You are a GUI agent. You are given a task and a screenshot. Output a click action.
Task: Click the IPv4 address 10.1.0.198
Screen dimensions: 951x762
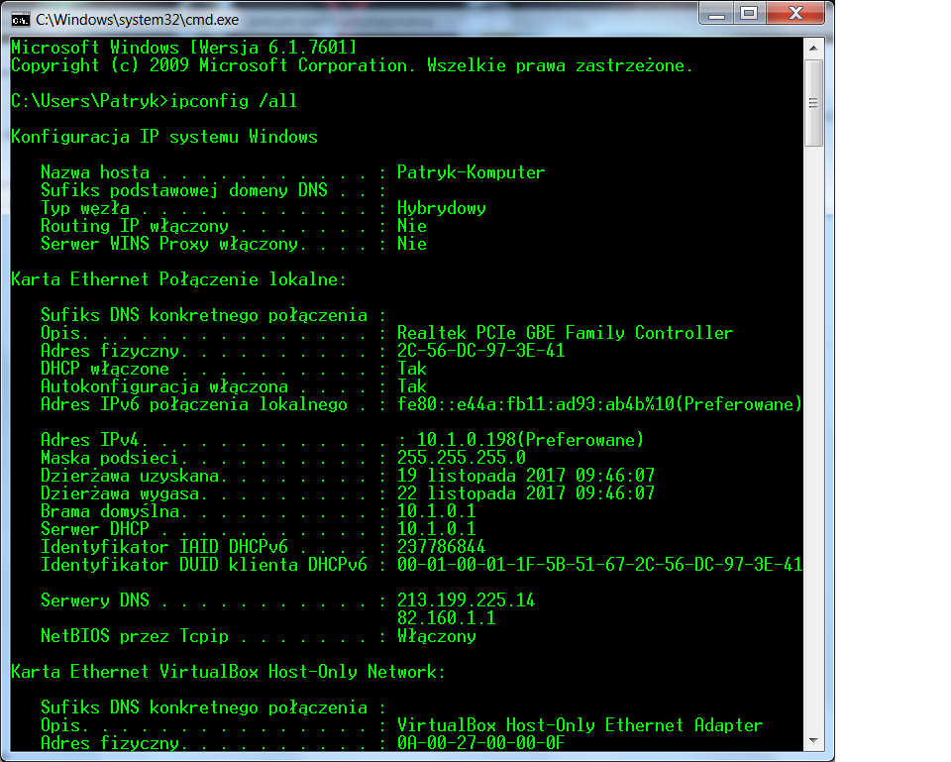[467, 440]
